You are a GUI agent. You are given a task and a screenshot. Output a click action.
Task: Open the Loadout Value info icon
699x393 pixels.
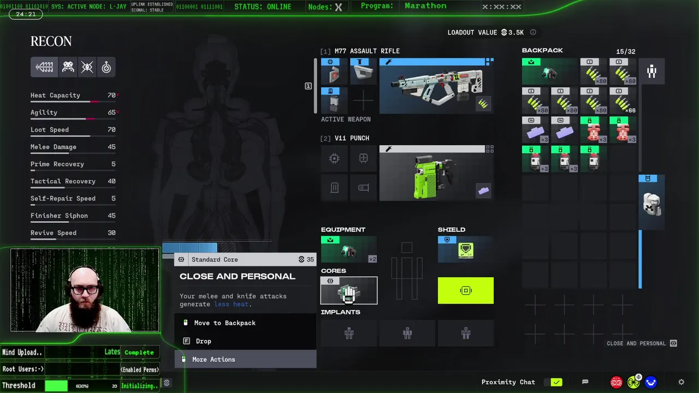pos(533,32)
